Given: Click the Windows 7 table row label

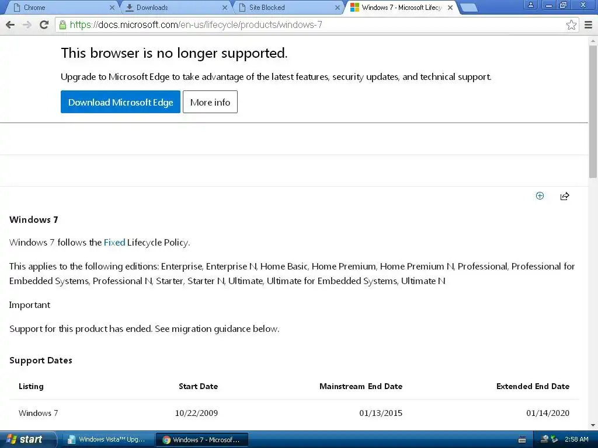Looking at the screenshot, I should coord(38,413).
